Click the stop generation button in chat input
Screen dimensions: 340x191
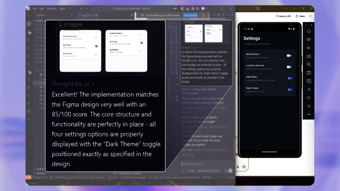click(230, 171)
